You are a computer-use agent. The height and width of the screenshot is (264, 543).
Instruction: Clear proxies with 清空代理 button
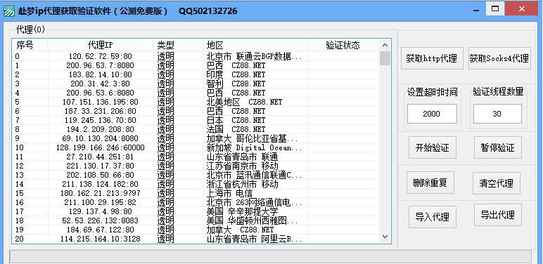497,183
